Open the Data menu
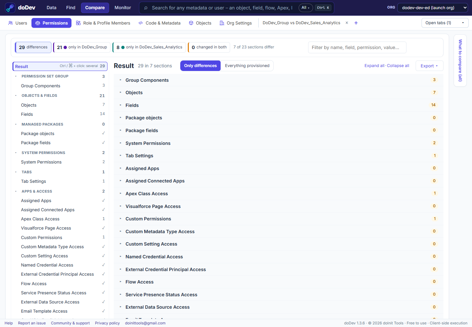Screen dimensions: 472x327 [x=51, y=8]
